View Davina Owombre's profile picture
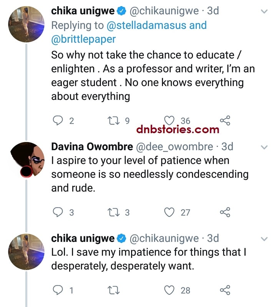276x307 pixels. (26, 160)
